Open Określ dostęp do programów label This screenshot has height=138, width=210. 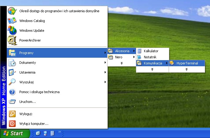(59, 11)
